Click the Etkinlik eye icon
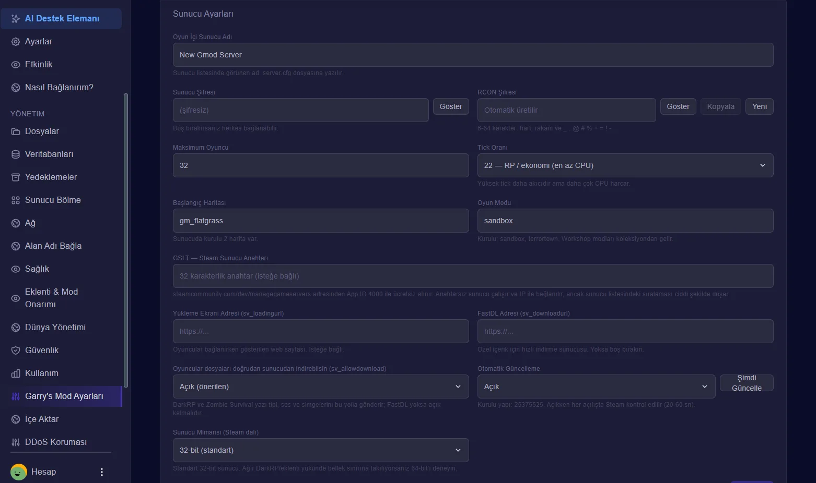The width and height of the screenshot is (816, 483). (x=16, y=65)
